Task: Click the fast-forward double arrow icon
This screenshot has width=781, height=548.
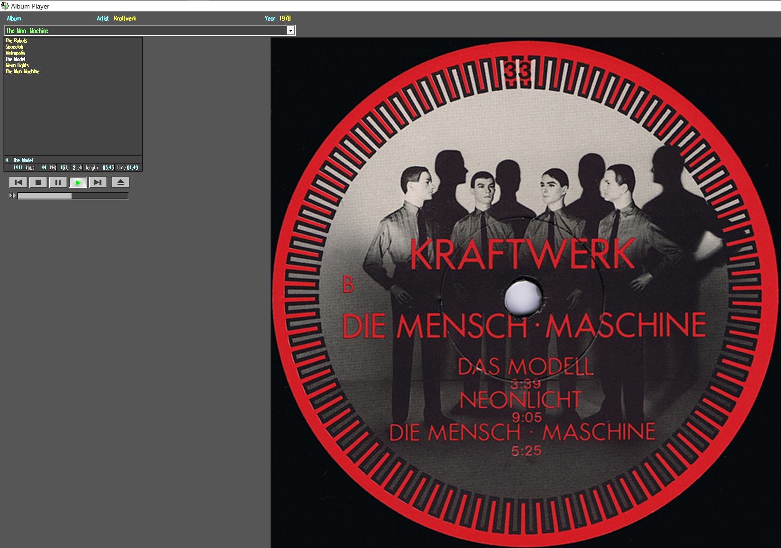Action: [12, 196]
